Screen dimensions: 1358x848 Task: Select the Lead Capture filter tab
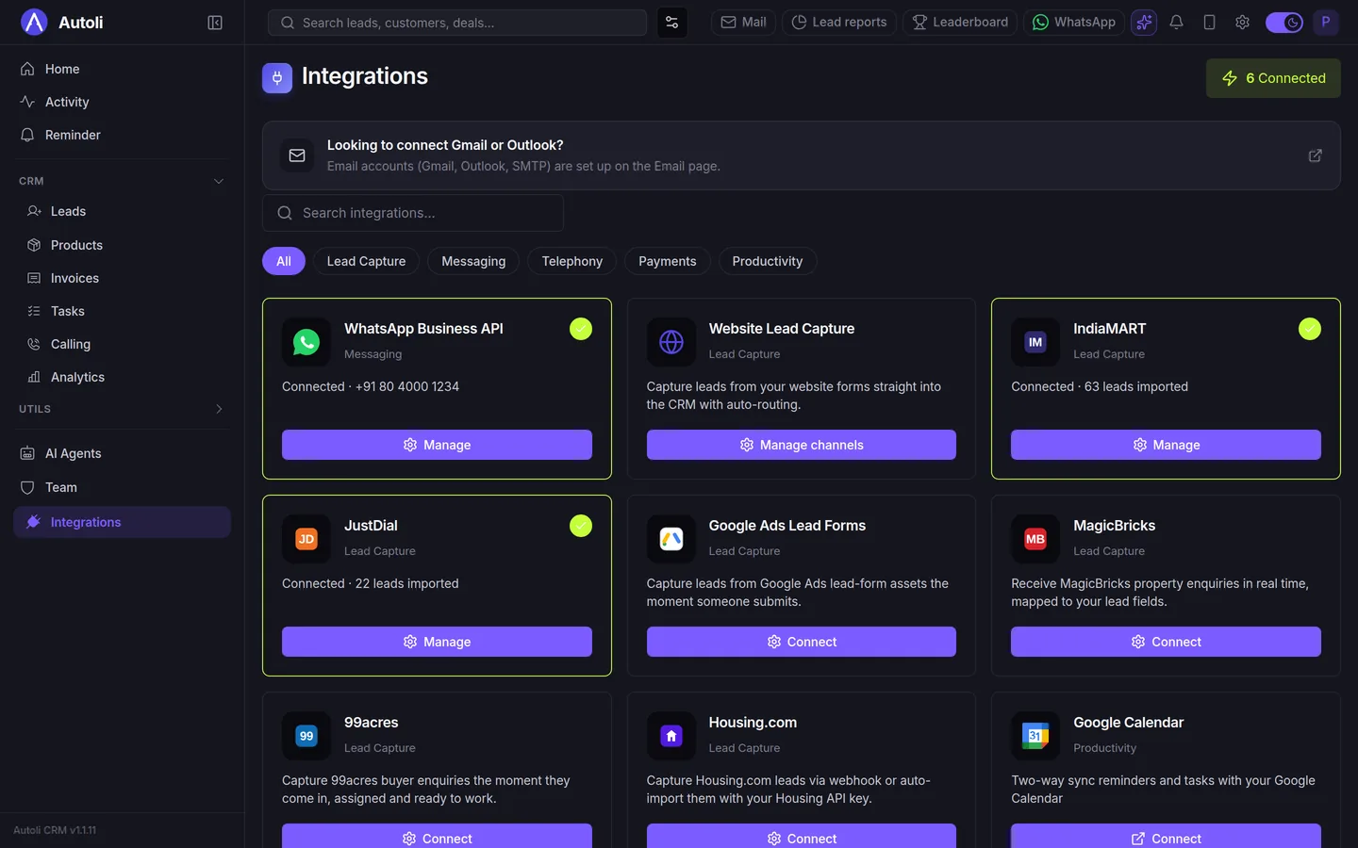coord(366,261)
